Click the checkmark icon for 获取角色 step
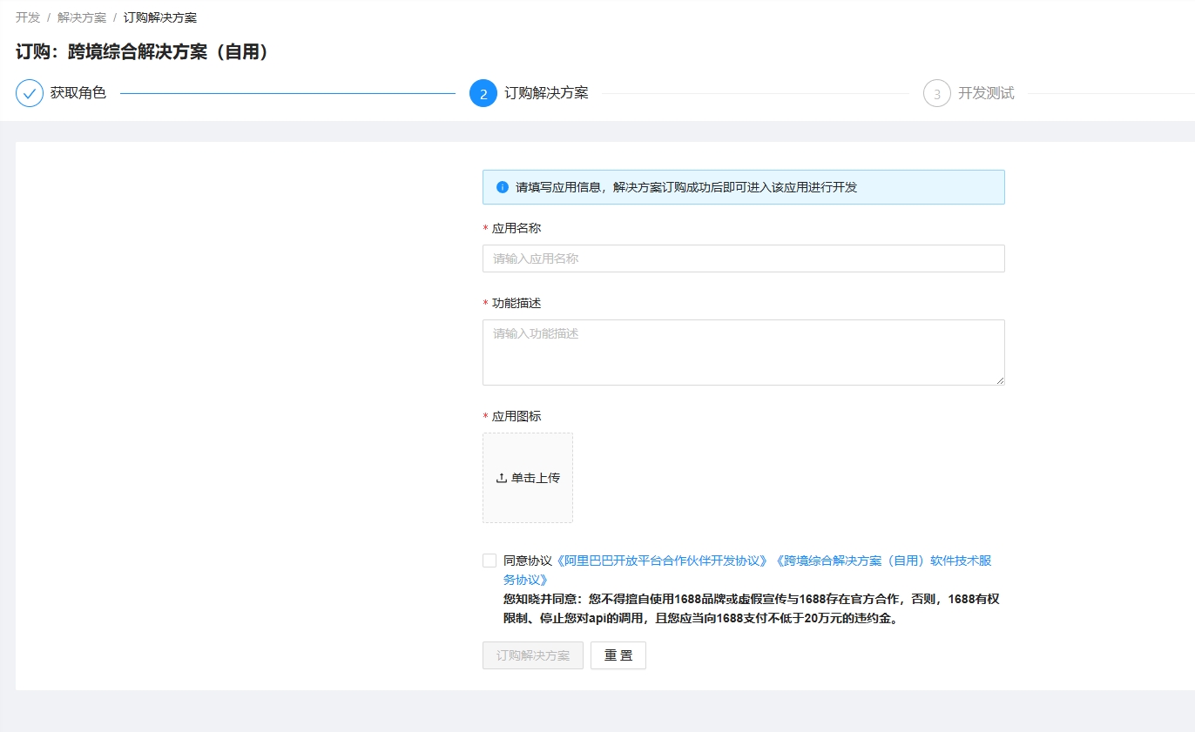1195x732 pixels. click(x=30, y=93)
